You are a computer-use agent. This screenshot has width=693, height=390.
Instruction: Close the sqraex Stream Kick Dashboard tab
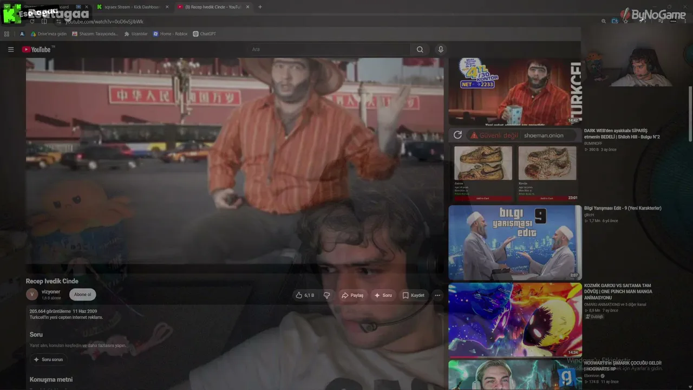click(167, 7)
